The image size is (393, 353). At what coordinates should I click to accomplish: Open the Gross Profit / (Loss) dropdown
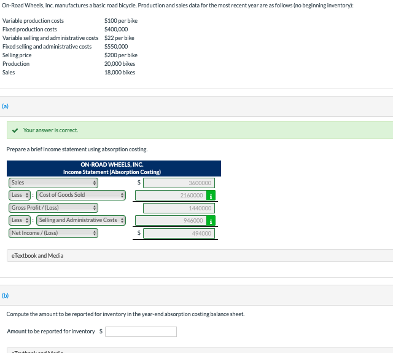point(53,208)
